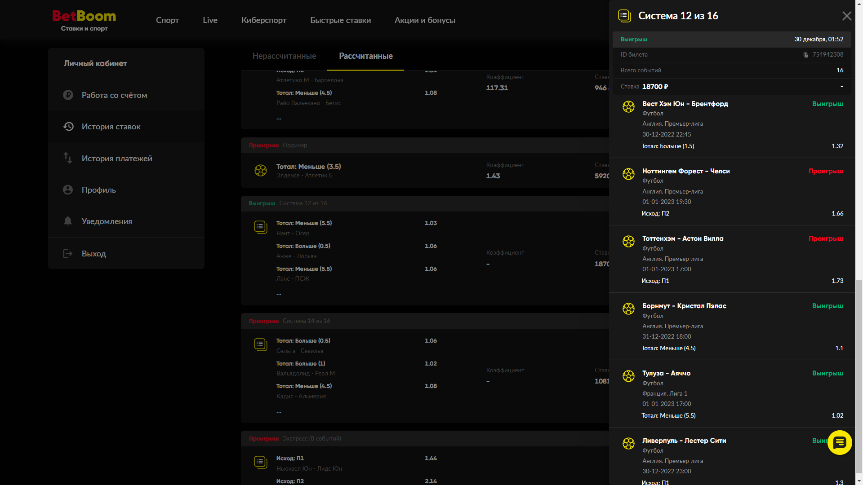Expand ellipsis under Ланс - ПСЖ bet

point(279,294)
